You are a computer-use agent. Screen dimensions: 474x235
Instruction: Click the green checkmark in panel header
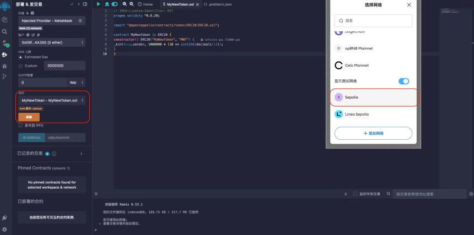[x=72, y=4]
